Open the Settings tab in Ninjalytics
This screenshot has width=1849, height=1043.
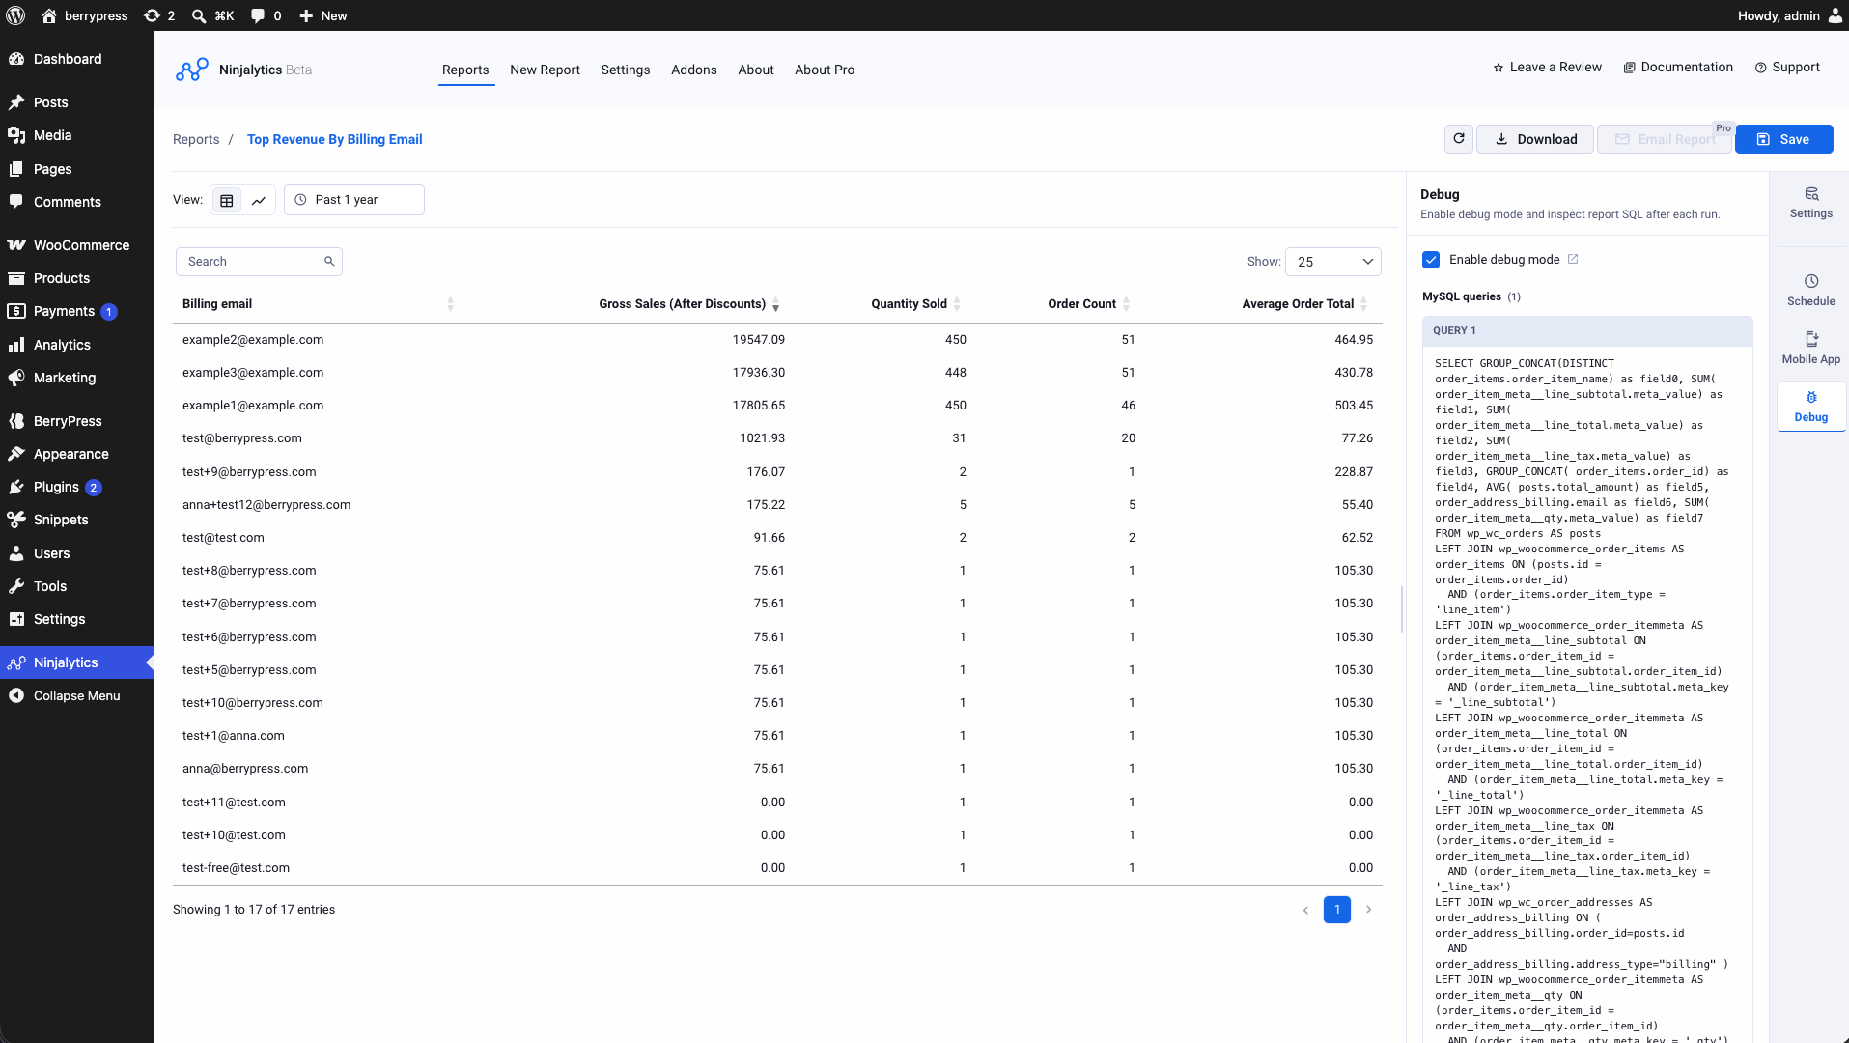(626, 70)
